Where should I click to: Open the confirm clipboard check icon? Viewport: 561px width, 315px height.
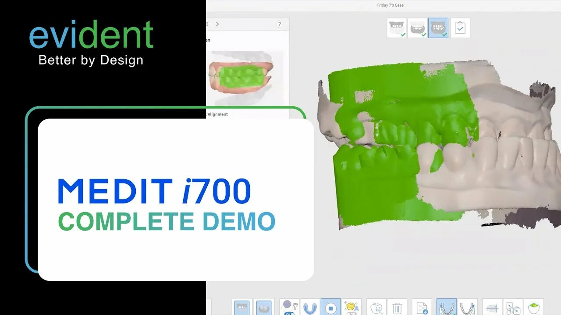click(460, 28)
